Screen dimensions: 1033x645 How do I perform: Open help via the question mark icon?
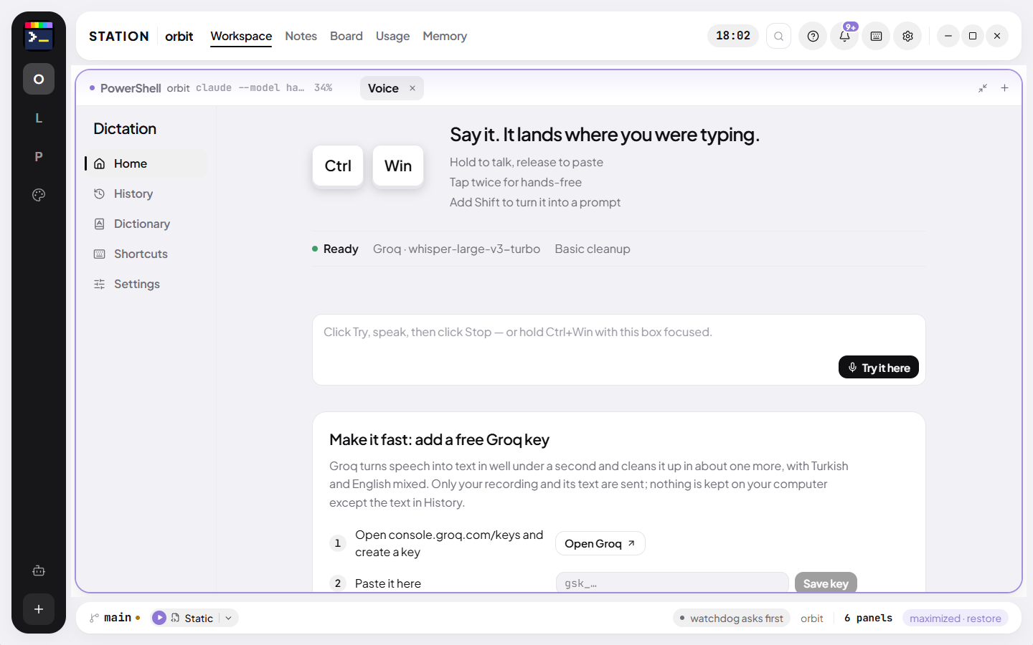coord(813,36)
